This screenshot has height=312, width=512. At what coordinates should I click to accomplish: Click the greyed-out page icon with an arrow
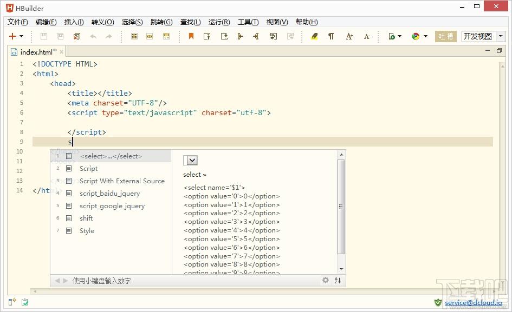click(x=290, y=36)
